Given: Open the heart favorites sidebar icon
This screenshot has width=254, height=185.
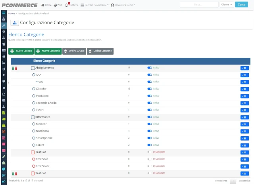Looking at the screenshot, I should click(x=4, y=82).
